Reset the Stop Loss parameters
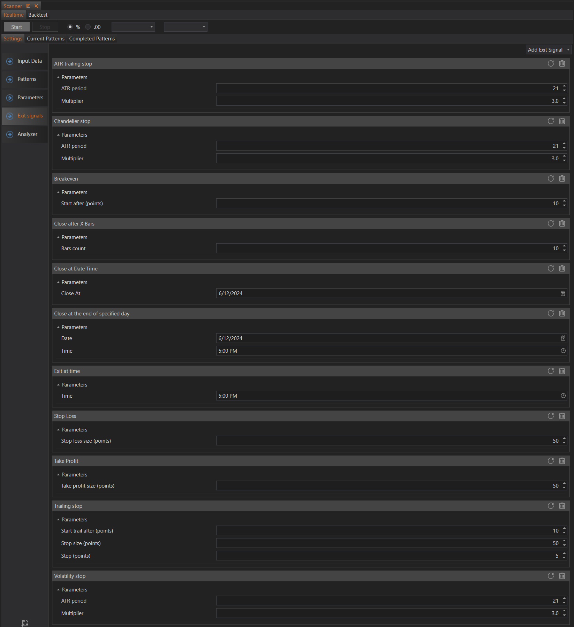The height and width of the screenshot is (627, 574). [551, 416]
